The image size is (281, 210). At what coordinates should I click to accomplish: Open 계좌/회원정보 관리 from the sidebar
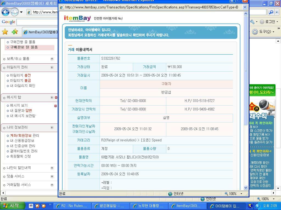click(x=23, y=136)
